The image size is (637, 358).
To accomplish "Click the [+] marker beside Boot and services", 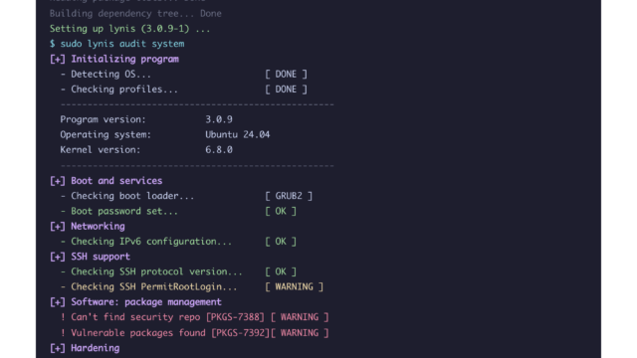I will [x=58, y=181].
